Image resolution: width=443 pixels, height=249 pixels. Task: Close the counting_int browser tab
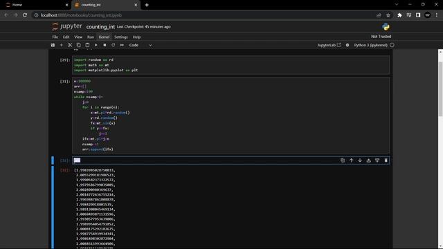(136, 5)
